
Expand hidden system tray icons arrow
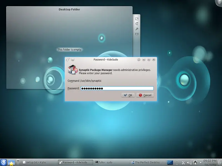(x=201, y=162)
